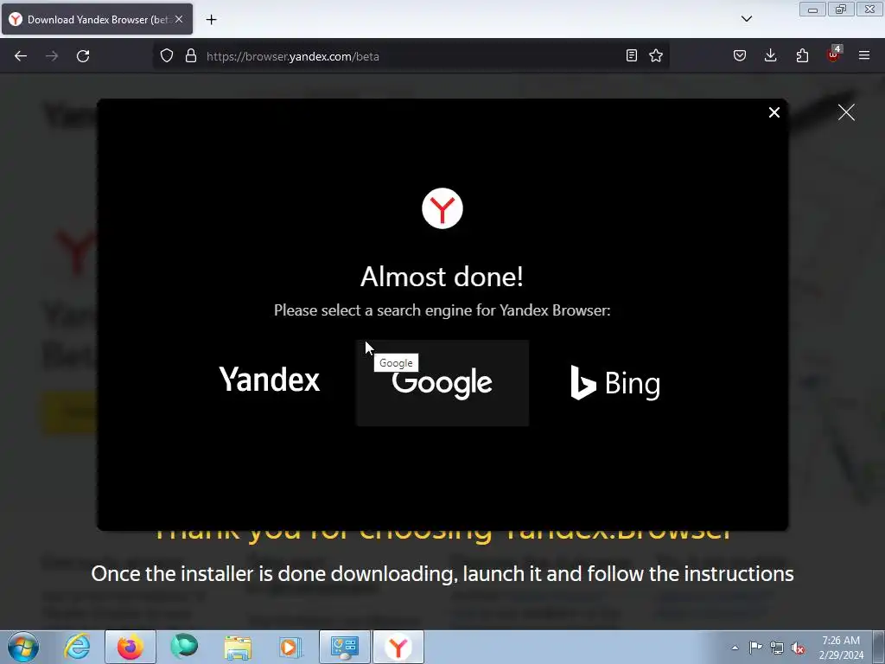The height and width of the screenshot is (664, 885).
Task: Open the Yandex installer taskbar item
Action: (x=398, y=647)
